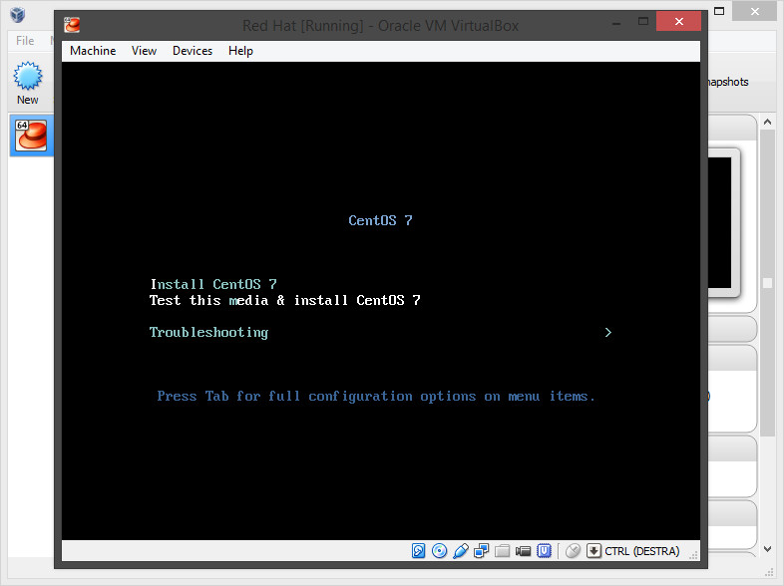Select Install CentOS 7 boot option
784x586 pixels.
pos(213,284)
